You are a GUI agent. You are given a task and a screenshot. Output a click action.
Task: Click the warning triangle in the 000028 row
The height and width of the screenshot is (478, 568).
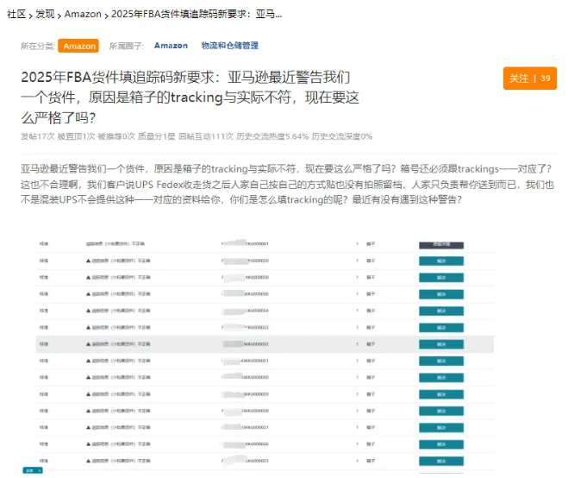[89, 411]
